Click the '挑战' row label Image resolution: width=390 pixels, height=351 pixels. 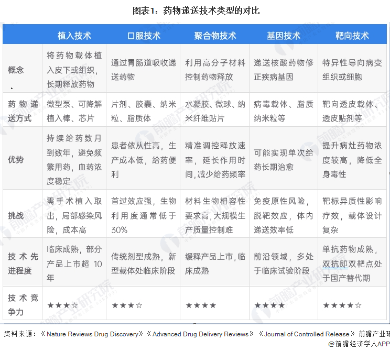pos(16,215)
